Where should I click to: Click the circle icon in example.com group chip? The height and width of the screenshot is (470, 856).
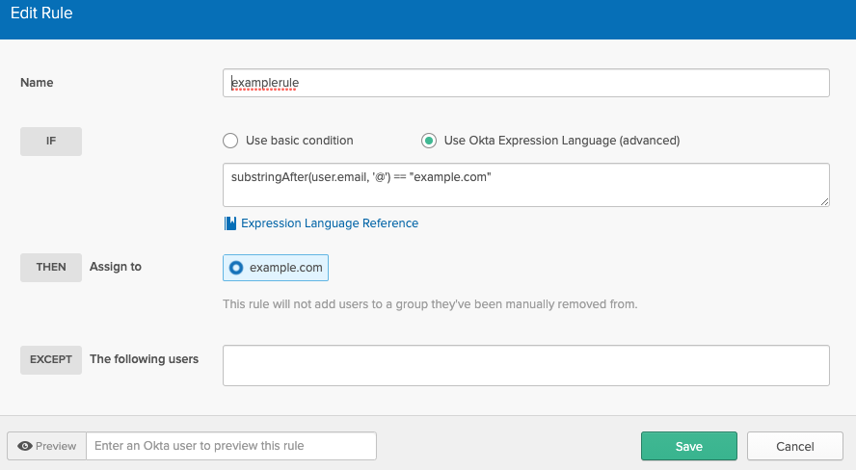point(236,268)
